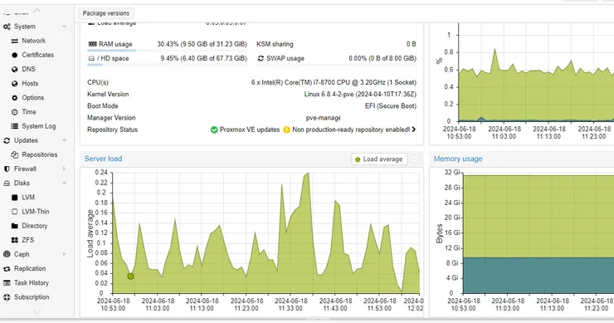Expand the Repository Status details chevron

coord(414,130)
